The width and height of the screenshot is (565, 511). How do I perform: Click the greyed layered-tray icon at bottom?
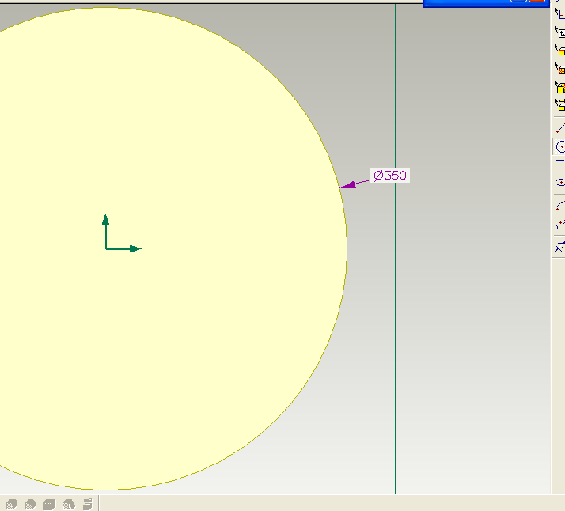point(88,504)
